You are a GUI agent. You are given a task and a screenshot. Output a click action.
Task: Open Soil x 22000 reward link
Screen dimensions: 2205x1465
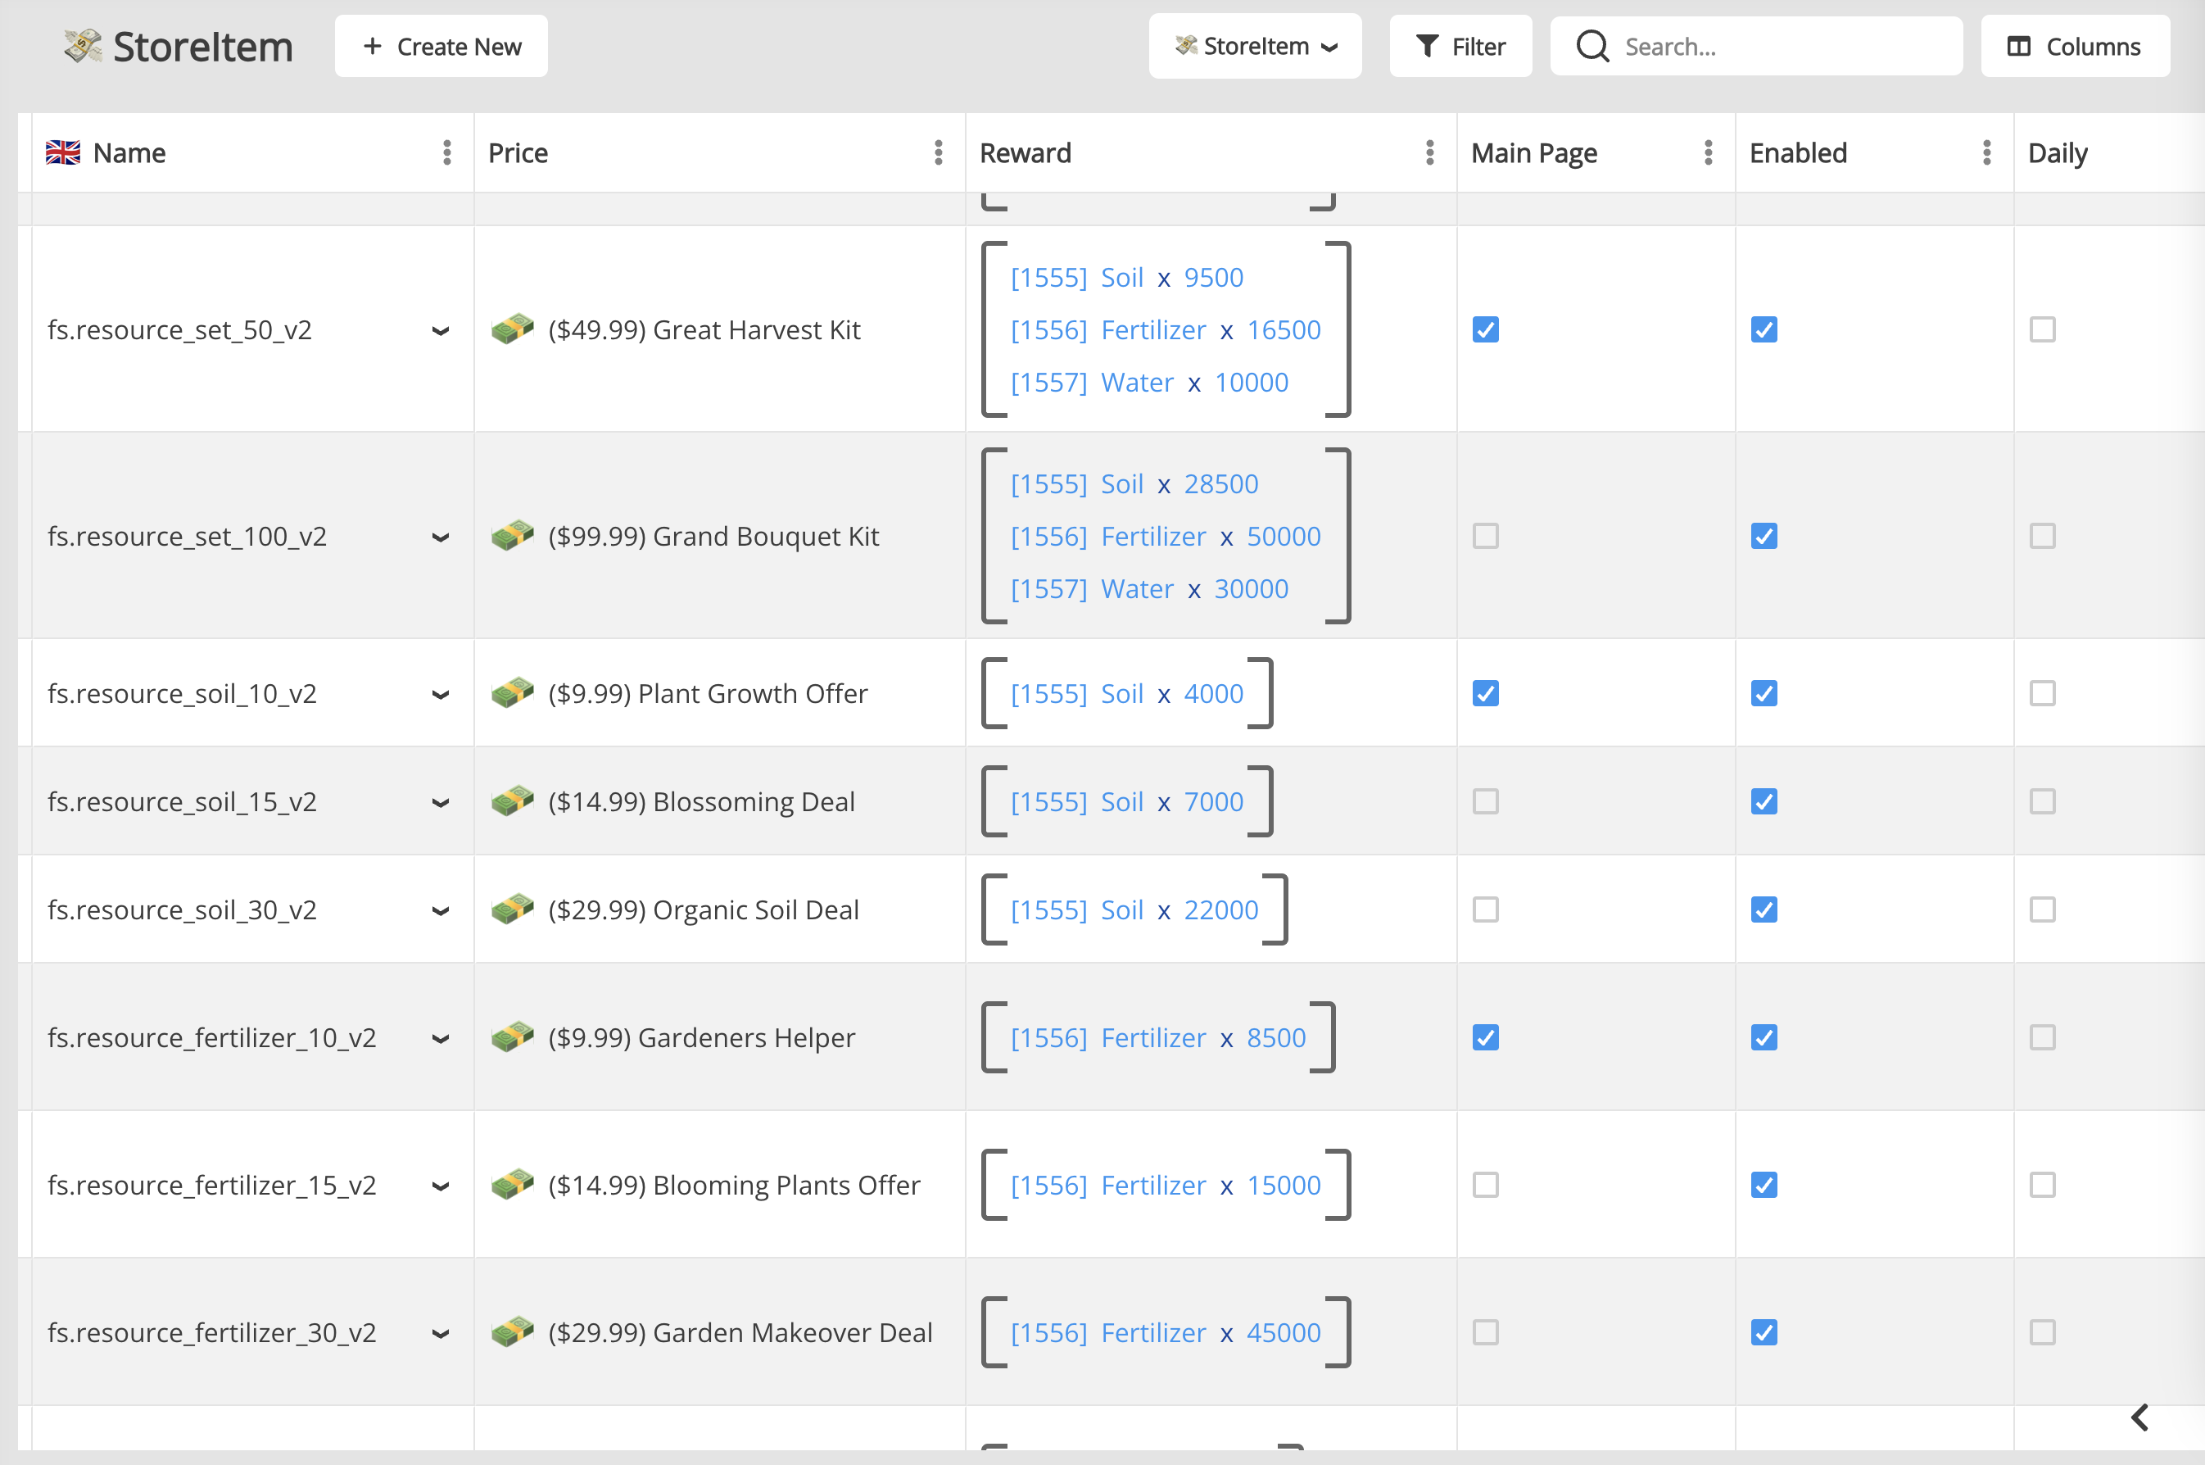pos(1134,910)
